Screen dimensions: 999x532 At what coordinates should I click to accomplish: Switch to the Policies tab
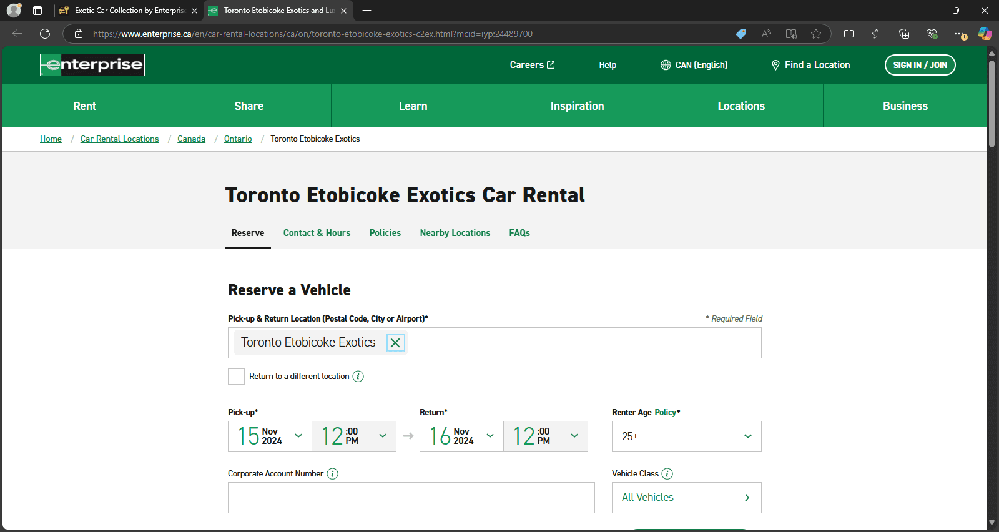[x=385, y=233]
